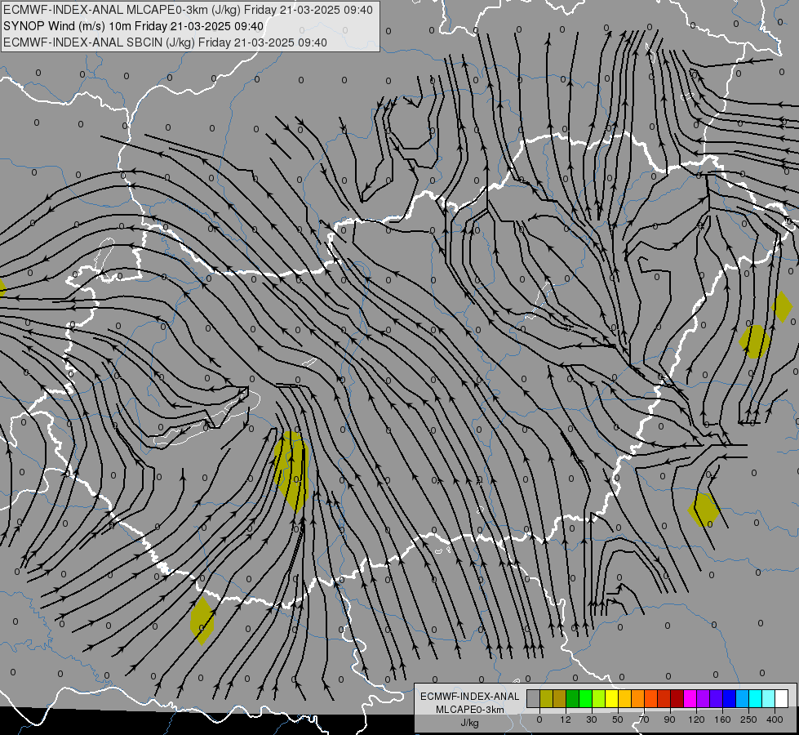The image size is (799, 735).
Task: Click the SBCIN header line
Action: 165,42
